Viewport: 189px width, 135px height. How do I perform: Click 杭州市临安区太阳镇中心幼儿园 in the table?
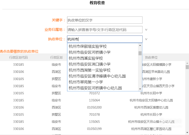coord(151,100)
